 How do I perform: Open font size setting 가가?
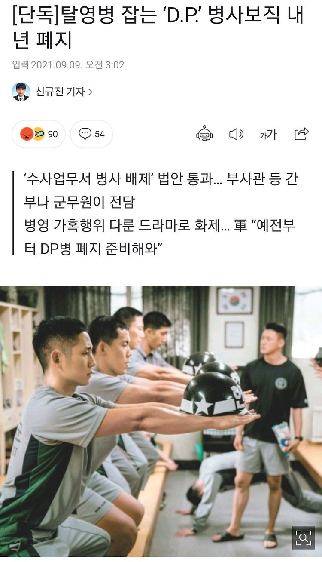click(268, 135)
